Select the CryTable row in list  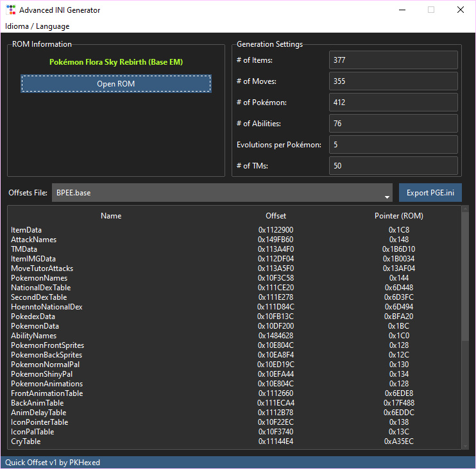pos(26,441)
